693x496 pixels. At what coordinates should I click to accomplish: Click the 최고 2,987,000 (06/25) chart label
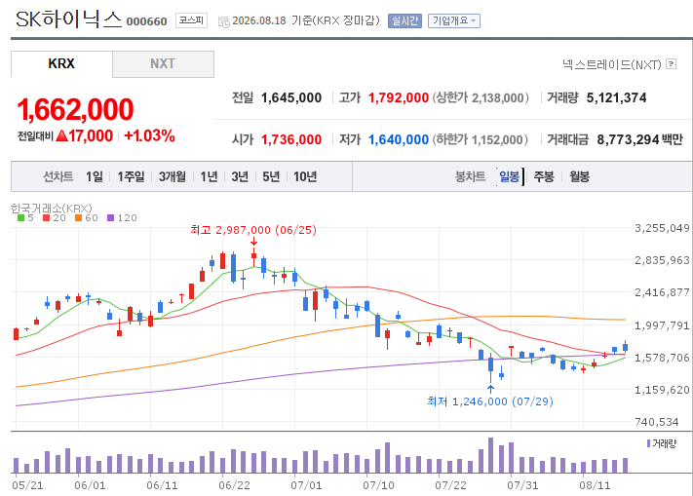pos(253,230)
